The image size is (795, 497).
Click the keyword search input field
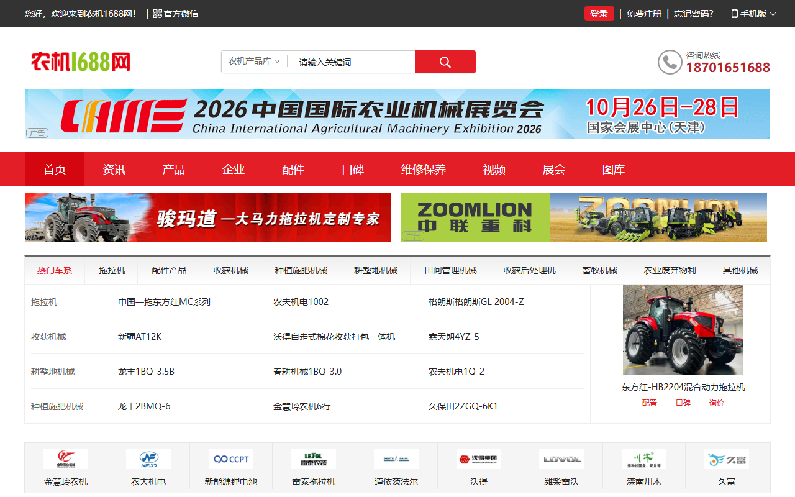(x=352, y=62)
